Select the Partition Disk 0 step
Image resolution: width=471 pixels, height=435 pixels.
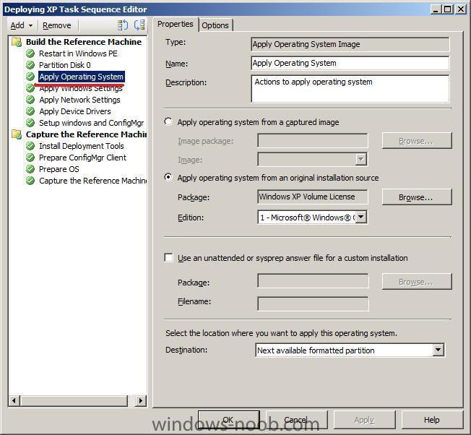click(65, 65)
